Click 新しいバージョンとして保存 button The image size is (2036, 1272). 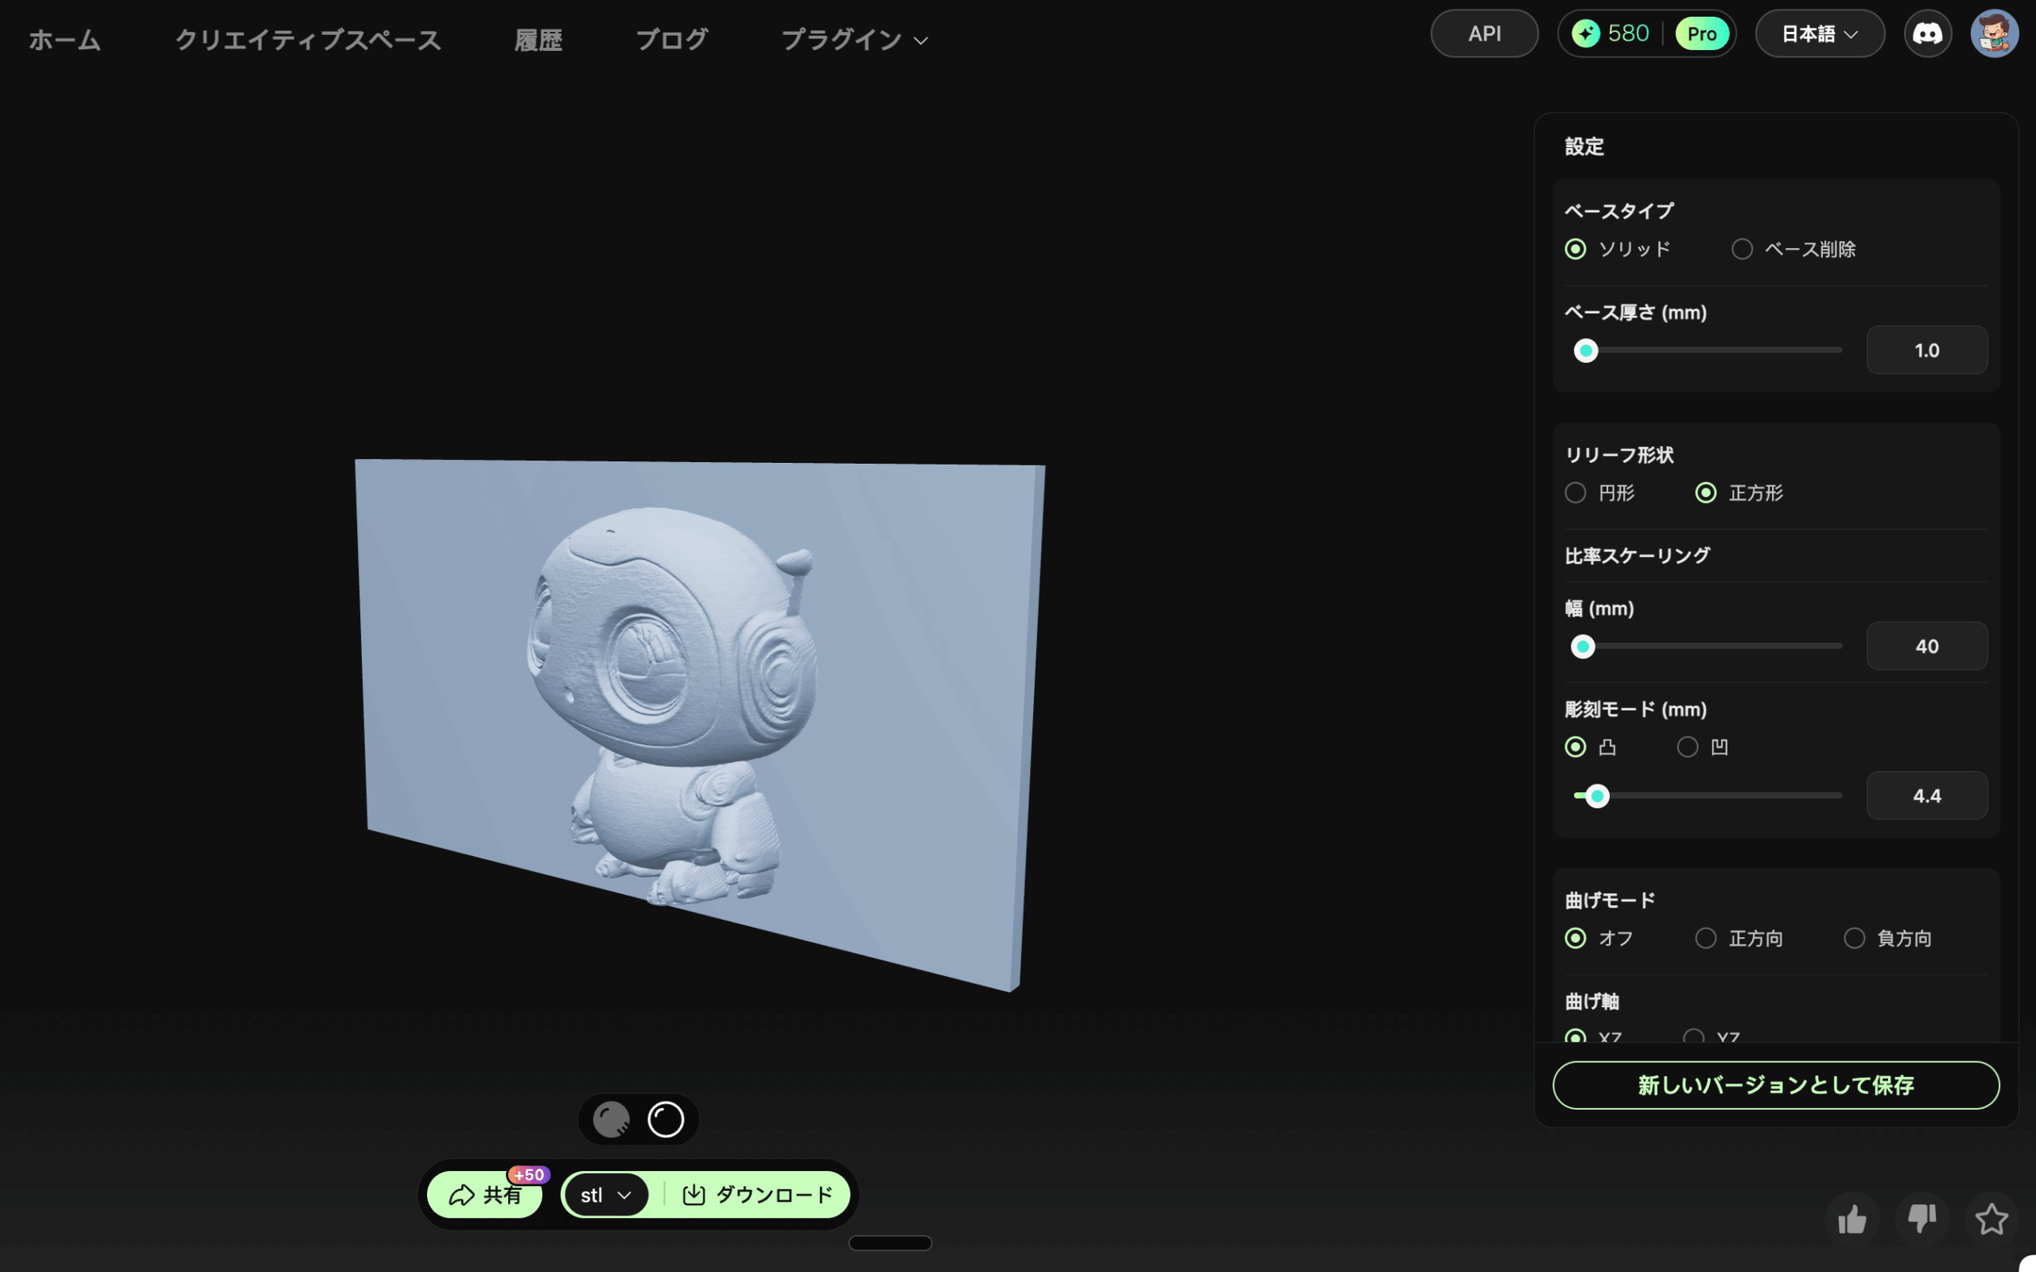point(1775,1085)
